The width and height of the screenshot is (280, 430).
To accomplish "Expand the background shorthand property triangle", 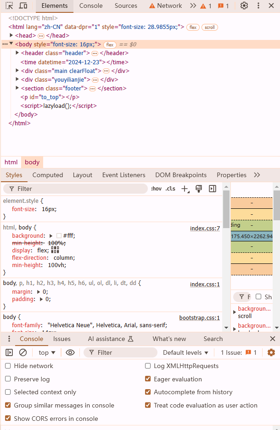I will click(x=51, y=236).
